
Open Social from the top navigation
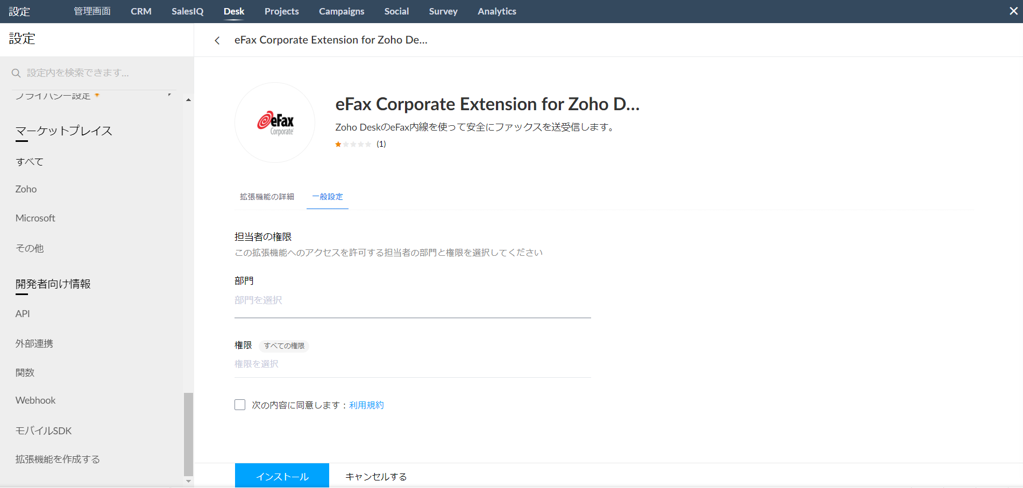tap(396, 11)
